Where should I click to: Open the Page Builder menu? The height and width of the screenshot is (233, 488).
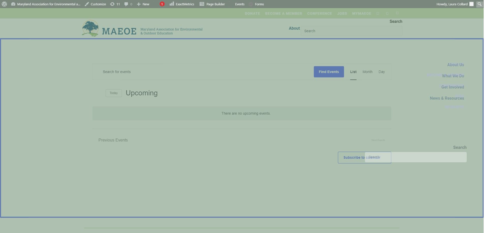pyautogui.click(x=212, y=4)
